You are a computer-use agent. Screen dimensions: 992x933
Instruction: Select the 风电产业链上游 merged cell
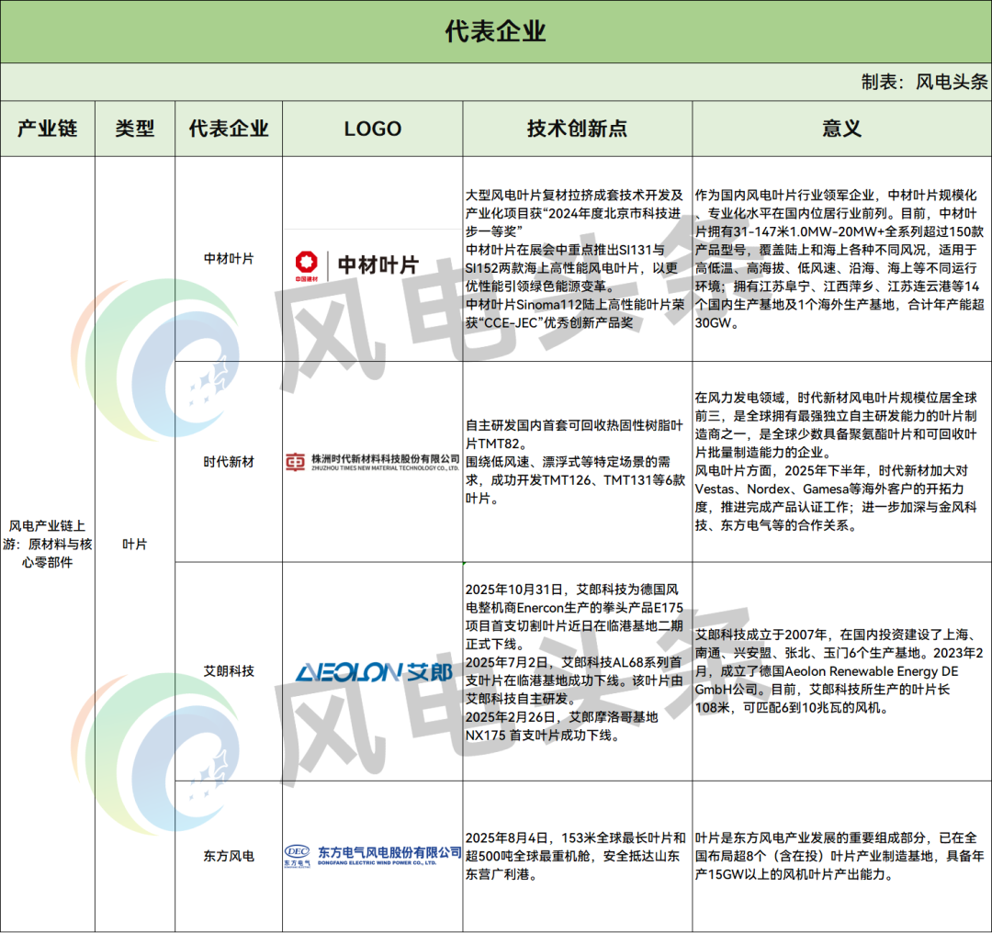click(48, 544)
